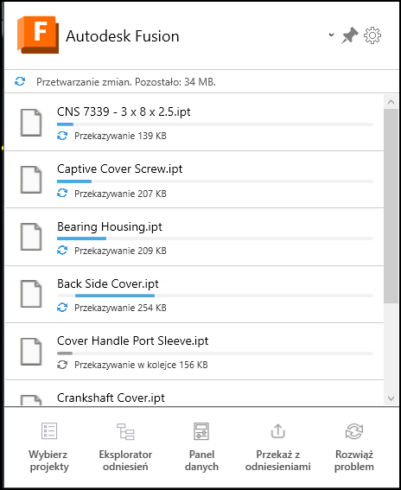Click Przekaż z odniesieniami upload icon
The image size is (401, 490).
278,431
